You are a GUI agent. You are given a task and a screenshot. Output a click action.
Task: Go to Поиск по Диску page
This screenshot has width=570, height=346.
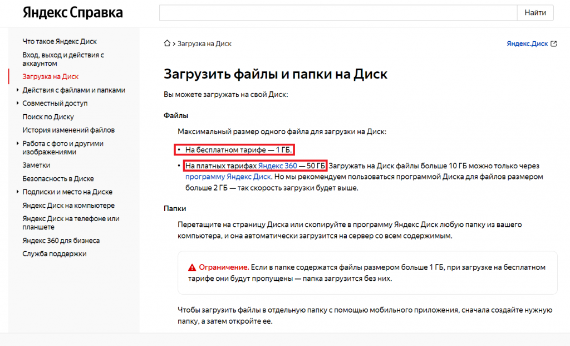click(x=48, y=117)
